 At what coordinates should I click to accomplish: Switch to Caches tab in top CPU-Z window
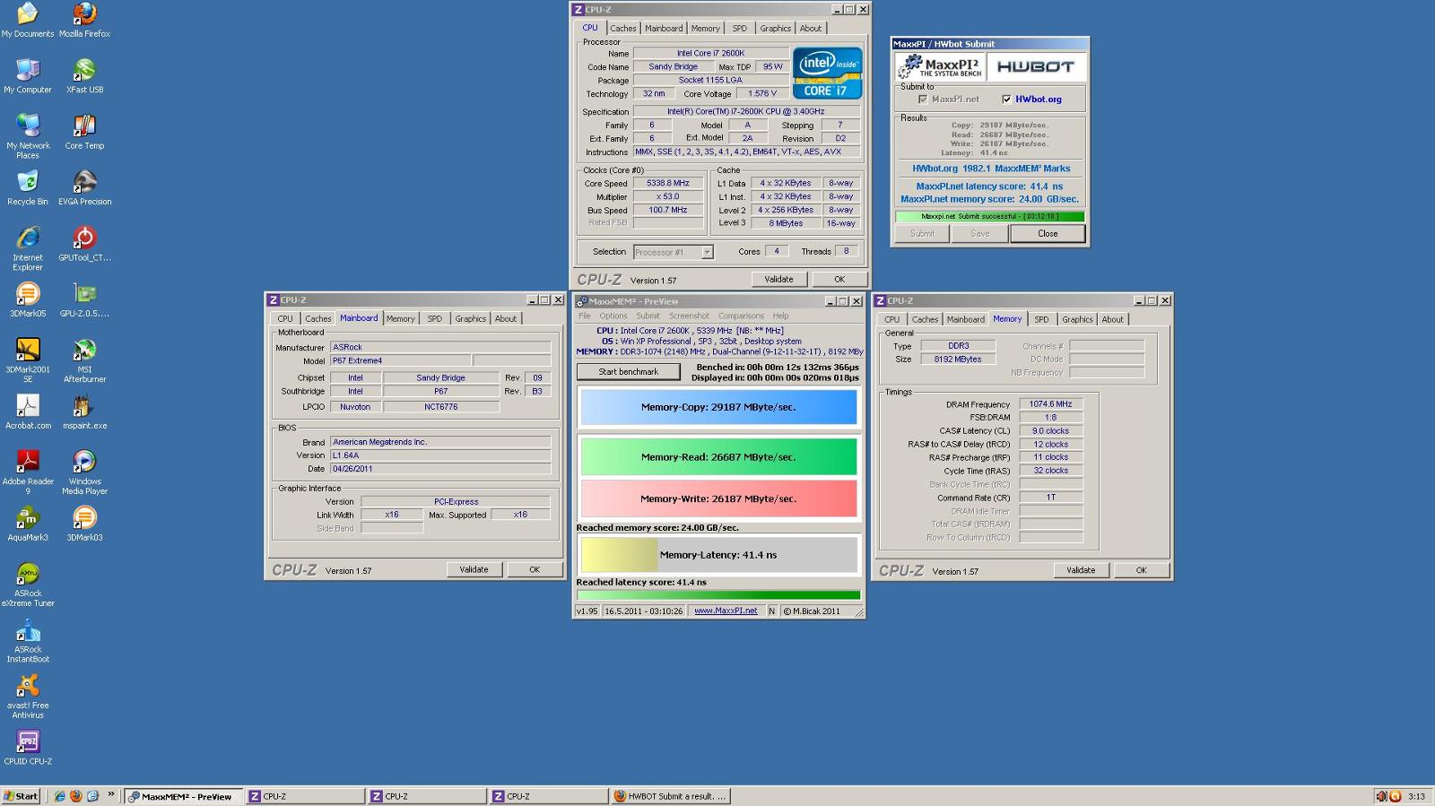[622, 29]
